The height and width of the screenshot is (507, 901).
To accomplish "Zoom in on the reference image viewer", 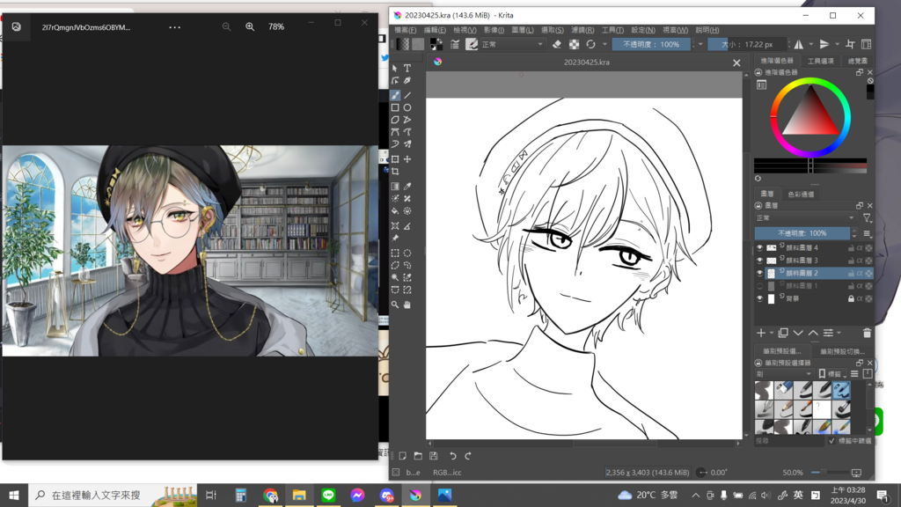I will pos(250,26).
